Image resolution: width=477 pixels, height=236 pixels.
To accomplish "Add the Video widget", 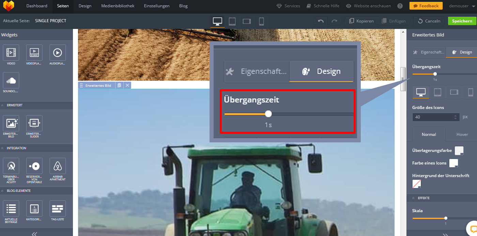I will (x=11, y=53).
